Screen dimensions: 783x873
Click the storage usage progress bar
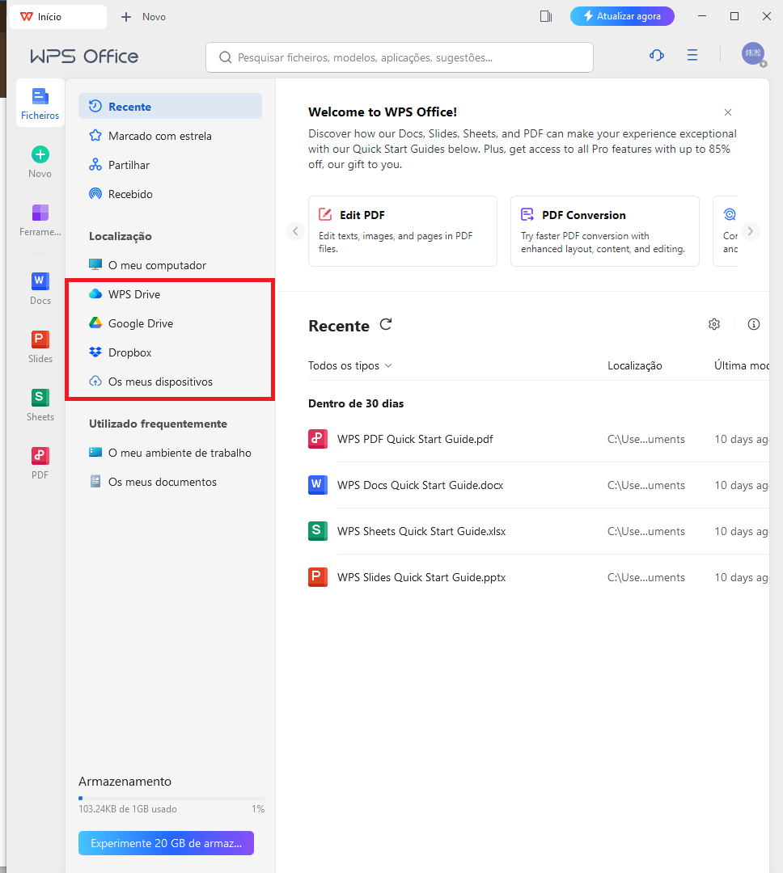[171, 798]
